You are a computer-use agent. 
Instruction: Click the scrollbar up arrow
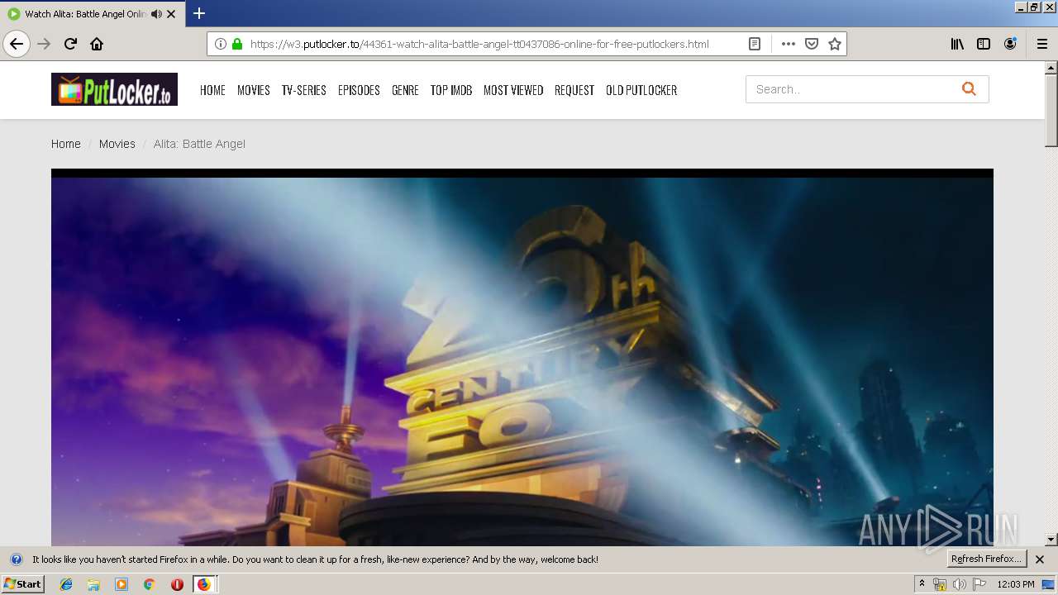[1051, 67]
